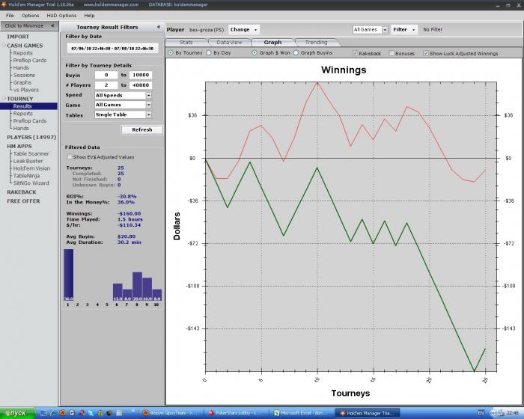
Task: Open the Windows Start button
Action: [16, 413]
